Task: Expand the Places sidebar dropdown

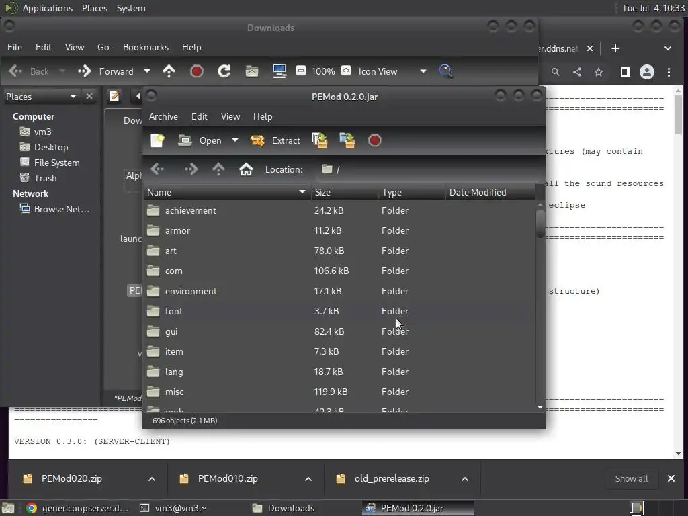Action: click(41, 97)
